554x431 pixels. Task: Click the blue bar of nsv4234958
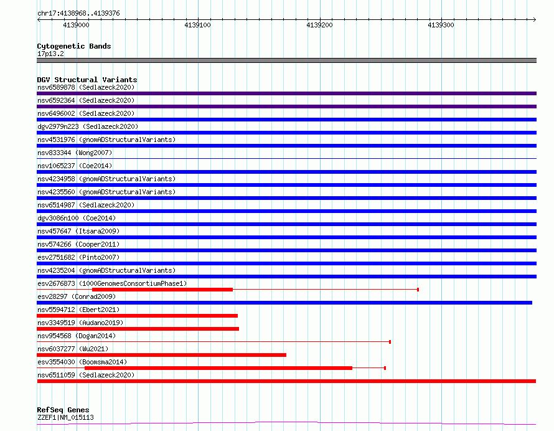pyautogui.click(x=286, y=185)
